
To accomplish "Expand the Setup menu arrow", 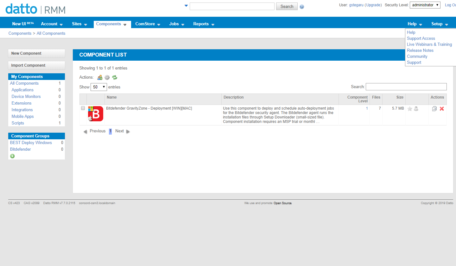I will [x=446, y=25].
